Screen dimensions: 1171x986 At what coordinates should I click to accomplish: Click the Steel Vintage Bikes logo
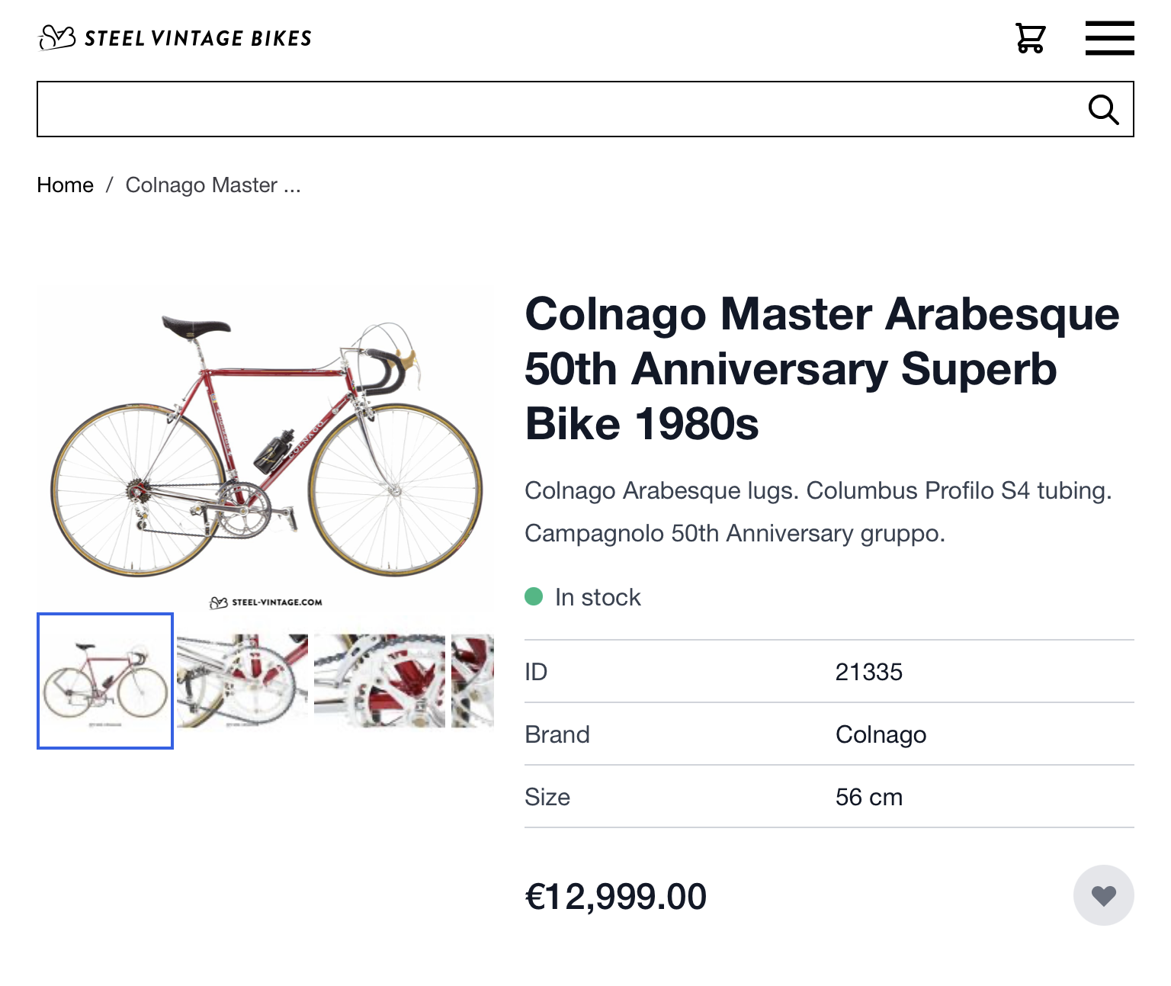[x=175, y=37]
